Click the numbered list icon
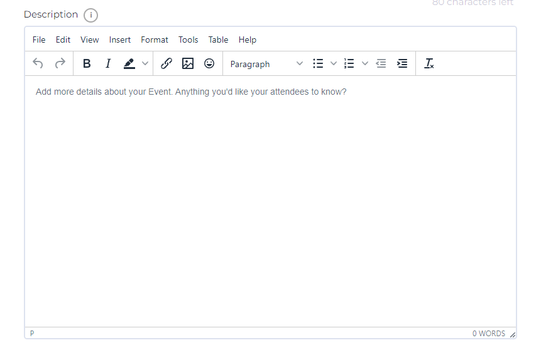The width and height of the screenshot is (541, 355). (x=350, y=63)
